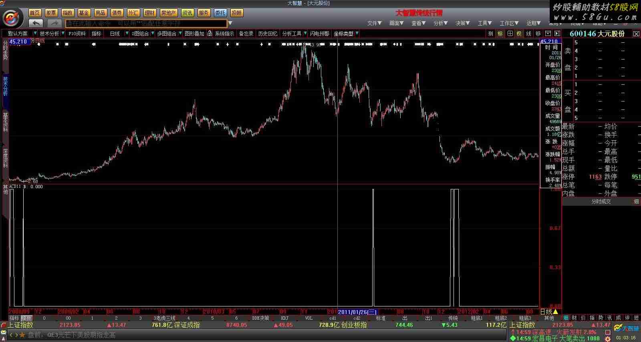Open the 近期 menu

click(534, 23)
